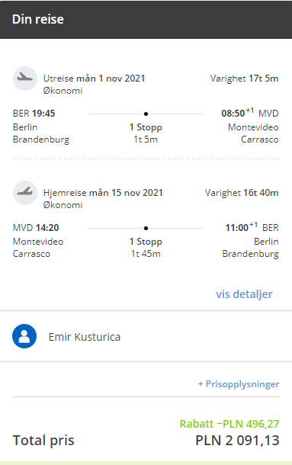Image resolution: width=292 pixels, height=465 pixels.
Task: Select the Hjemreise mån 15 nov 2021 heading
Action: tap(103, 193)
